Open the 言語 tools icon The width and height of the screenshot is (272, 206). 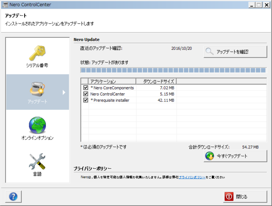tap(37, 161)
